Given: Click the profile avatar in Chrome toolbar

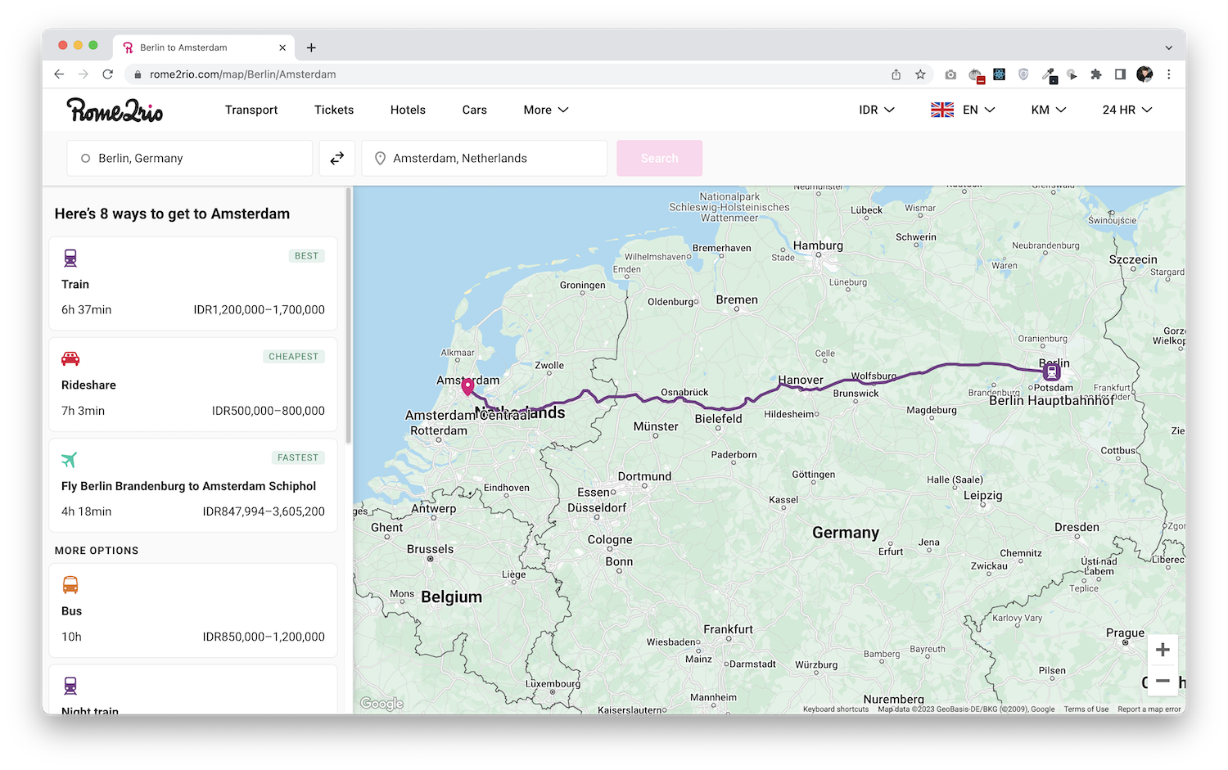Looking at the screenshot, I should (1144, 74).
